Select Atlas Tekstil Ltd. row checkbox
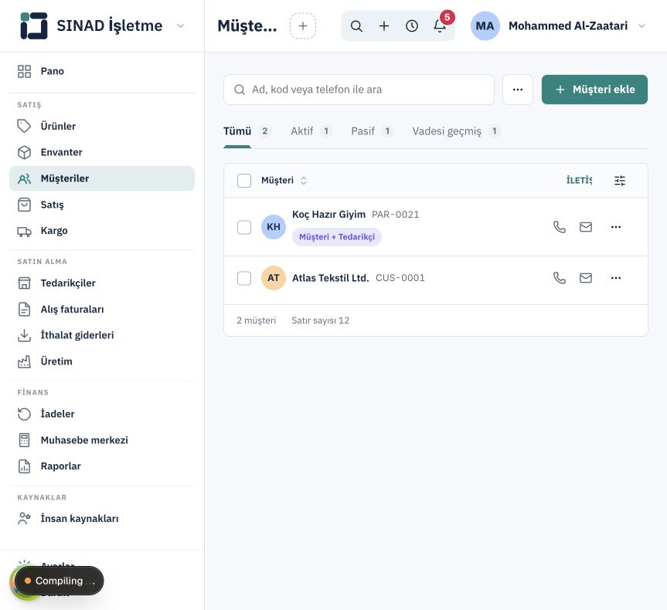 [x=244, y=278]
